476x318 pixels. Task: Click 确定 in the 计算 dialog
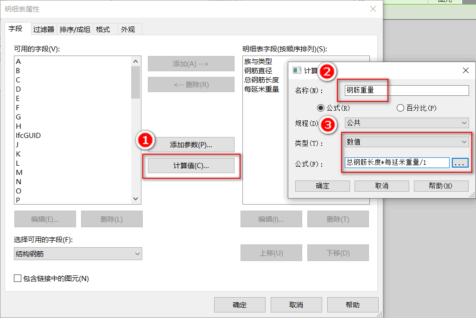pos(323,186)
